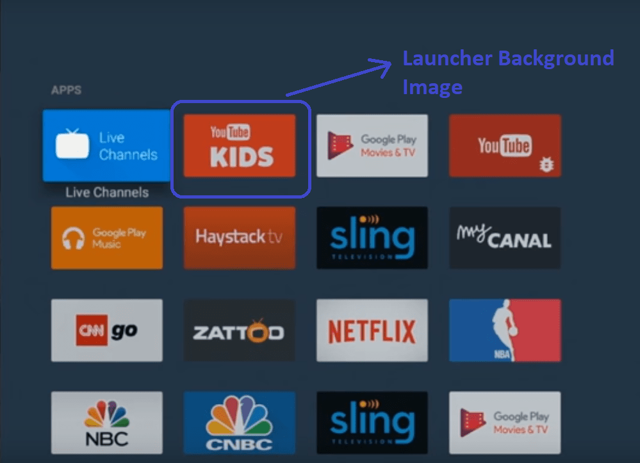Open Google Play Movies & TV beside YouTube Kids
640x463 pixels.
pyautogui.click(x=372, y=145)
